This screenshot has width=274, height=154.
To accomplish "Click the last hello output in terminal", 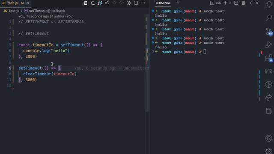I will (161, 47).
